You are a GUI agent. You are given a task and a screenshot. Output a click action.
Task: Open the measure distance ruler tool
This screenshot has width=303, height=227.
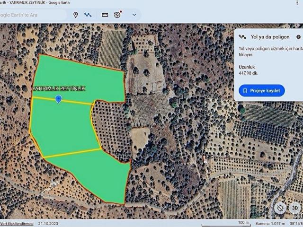105,15
